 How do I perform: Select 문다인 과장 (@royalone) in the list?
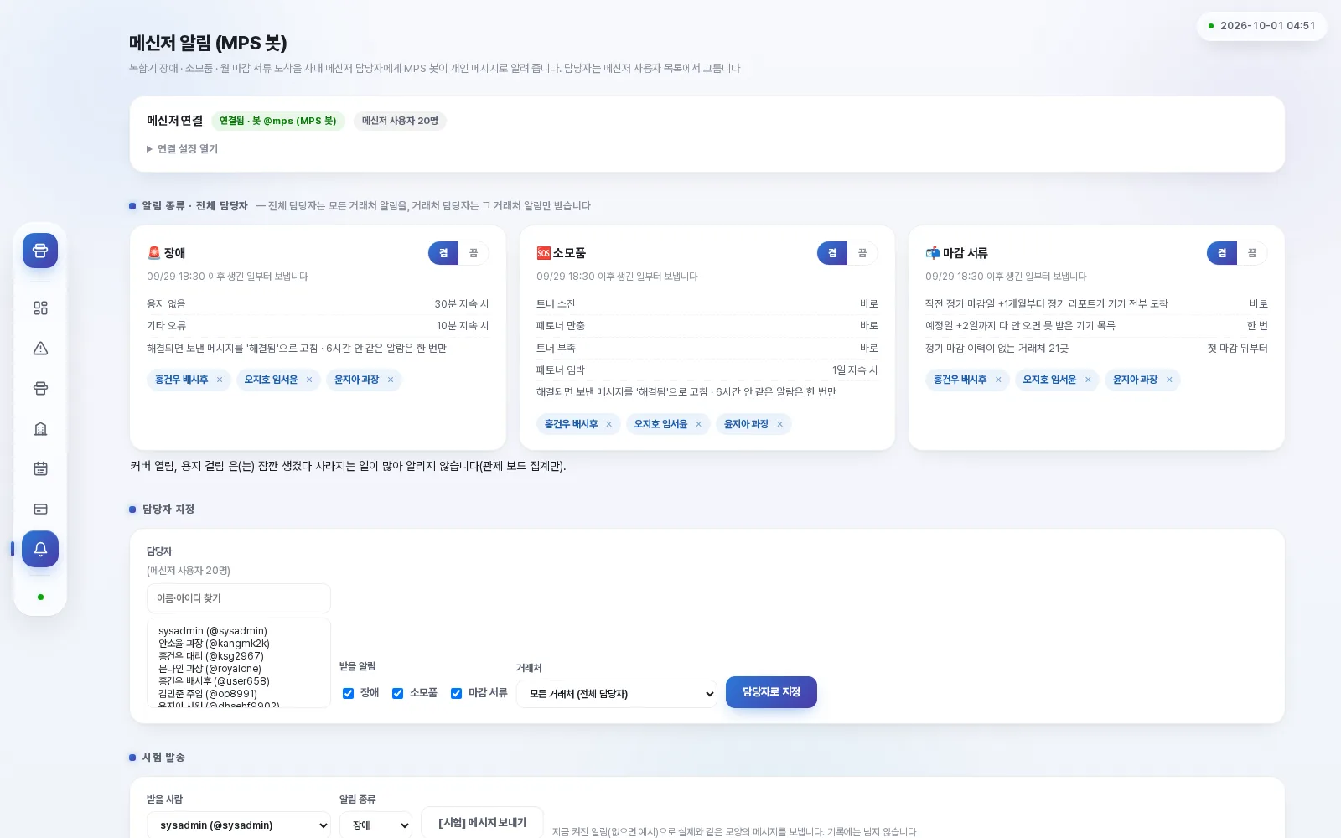click(x=210, y=669)
